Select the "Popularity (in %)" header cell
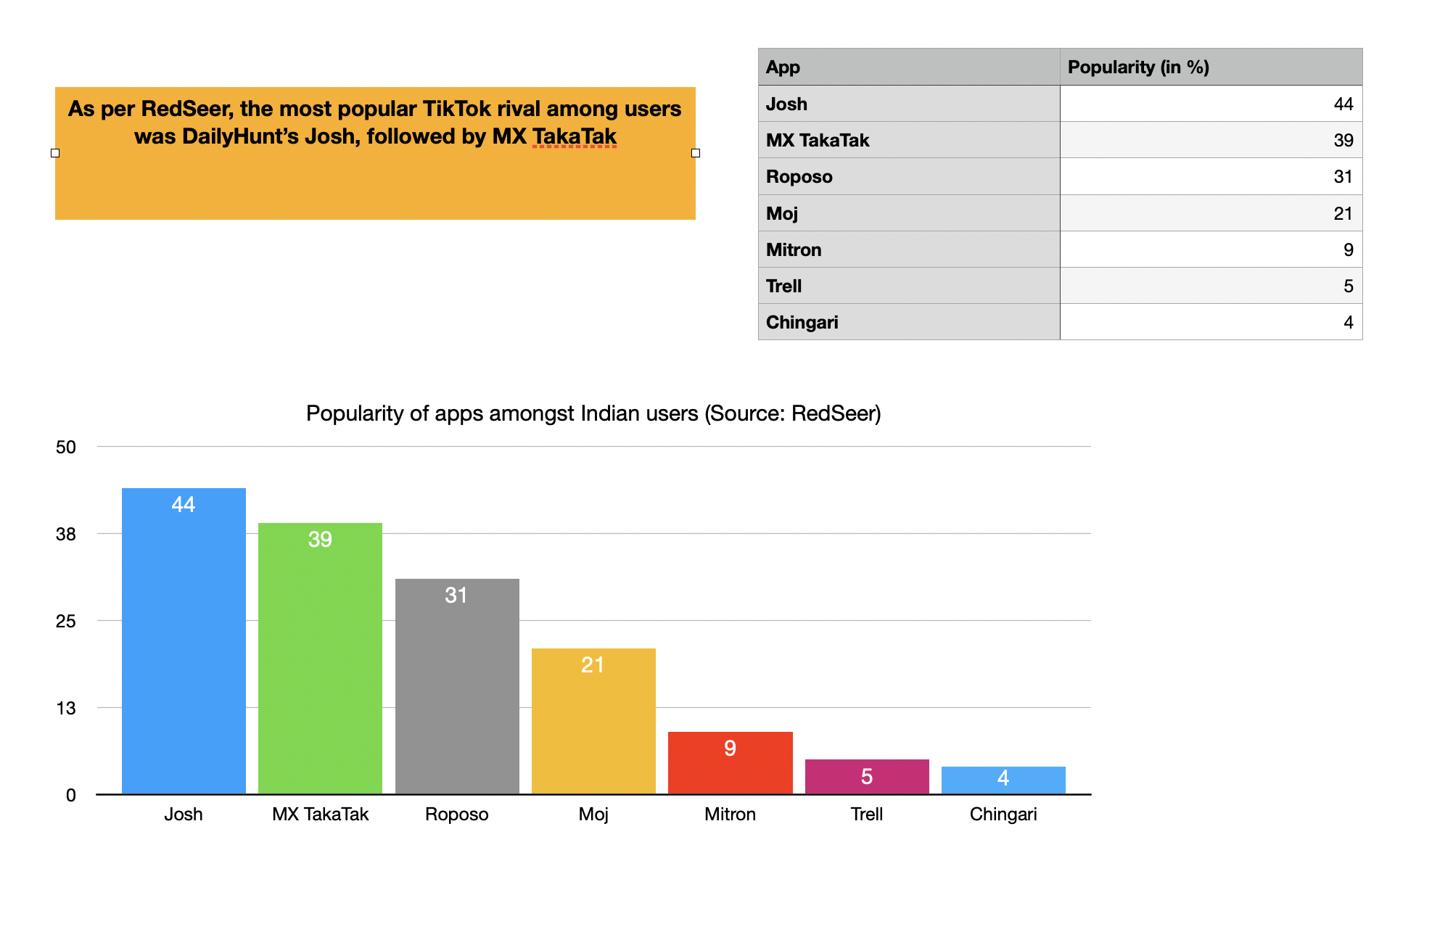1432x940 pixels. tap(1210, 67)
